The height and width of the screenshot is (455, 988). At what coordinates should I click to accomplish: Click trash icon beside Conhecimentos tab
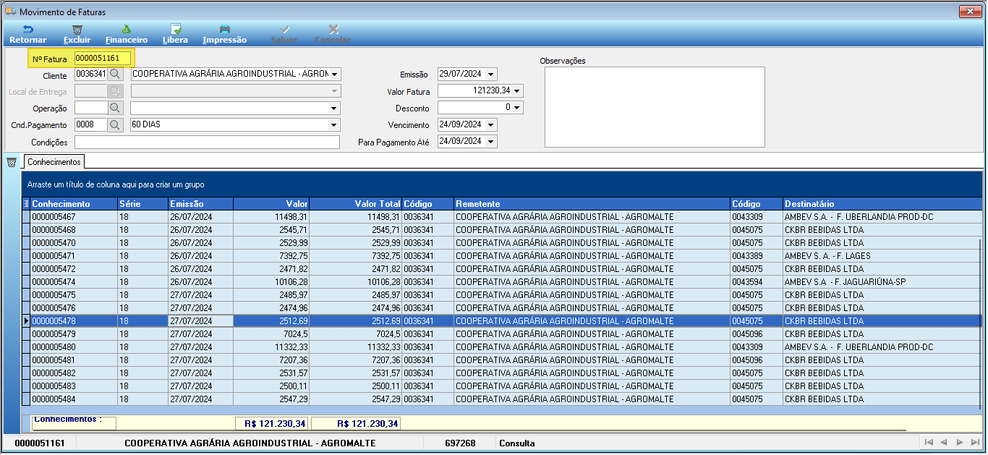12,162
